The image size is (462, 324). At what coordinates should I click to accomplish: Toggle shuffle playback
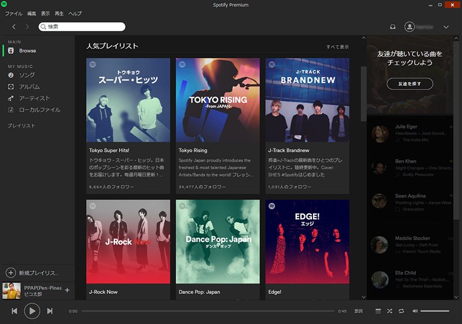point(389,311)
